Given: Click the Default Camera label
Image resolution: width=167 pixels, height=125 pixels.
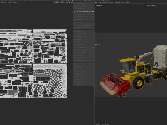Looking at the screenshot, I should [151, 5].
